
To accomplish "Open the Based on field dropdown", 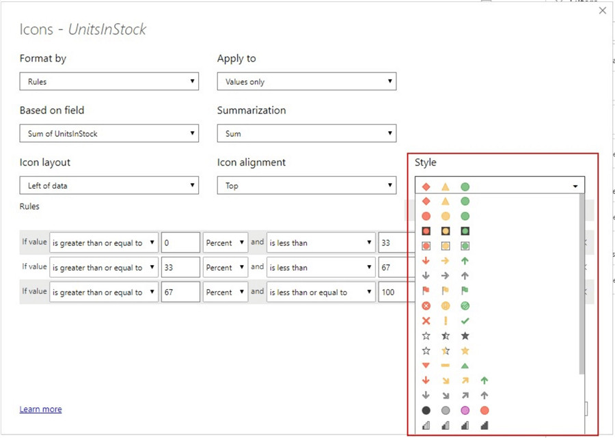I will coord(109,133).
